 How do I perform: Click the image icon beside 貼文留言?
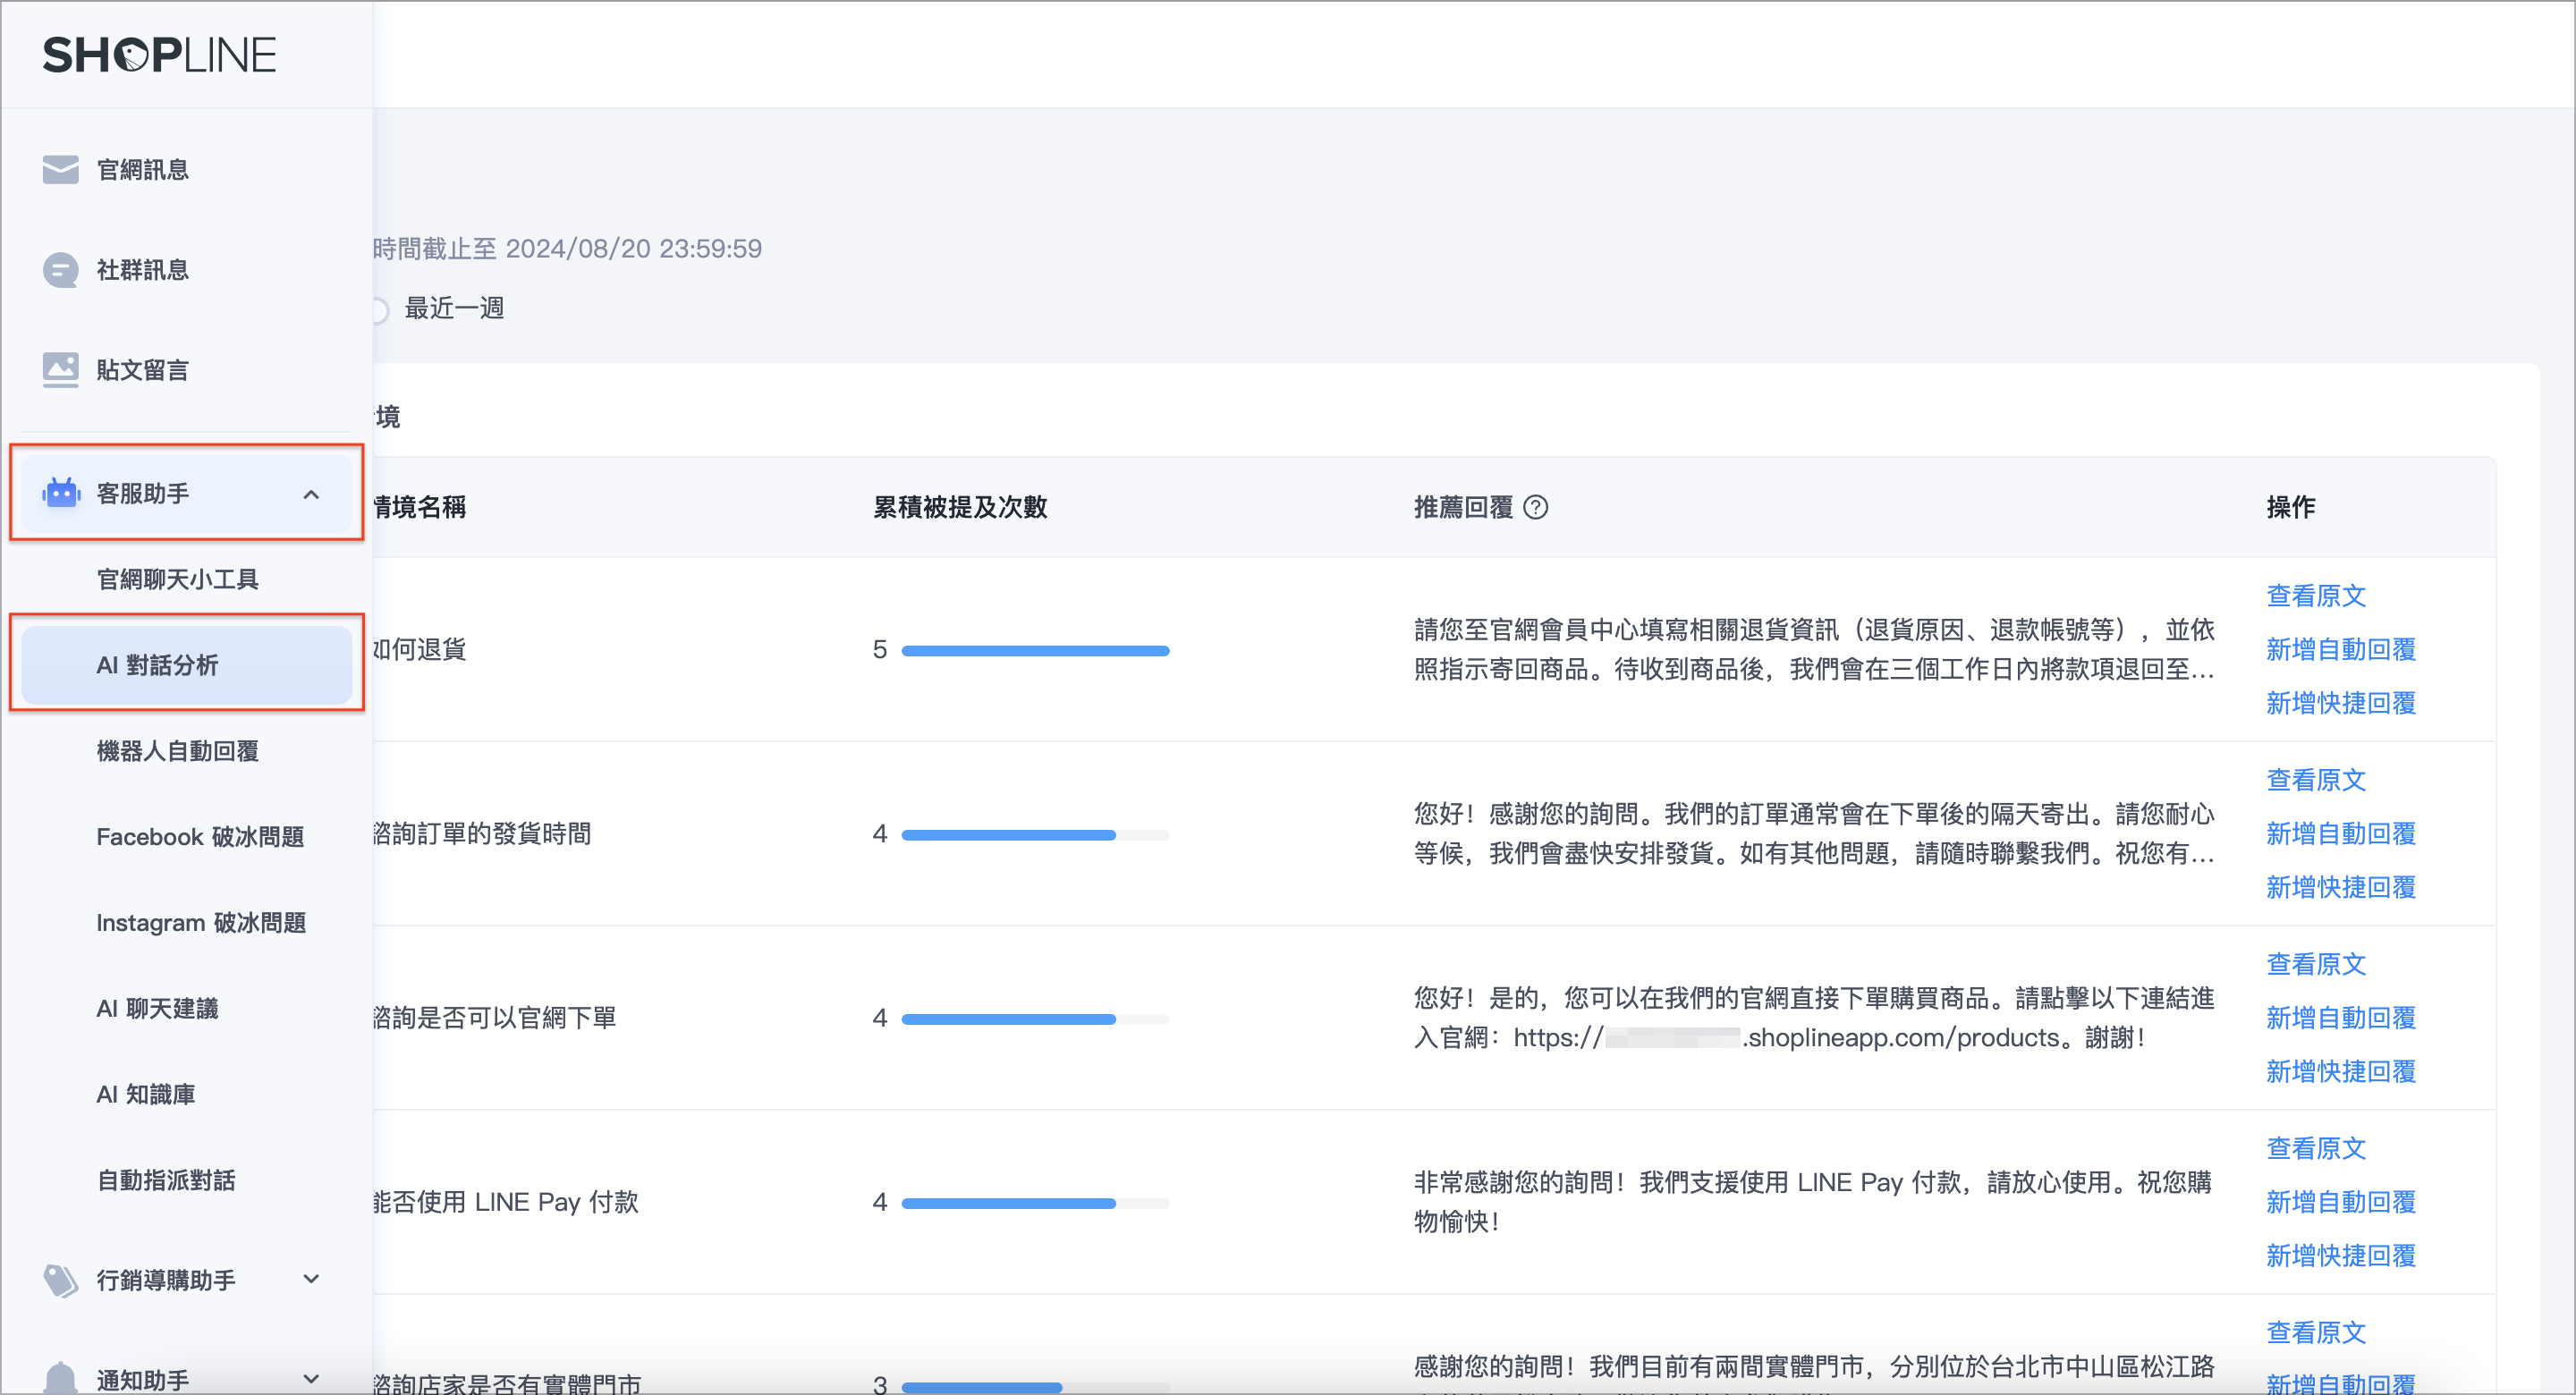point(61,370)
